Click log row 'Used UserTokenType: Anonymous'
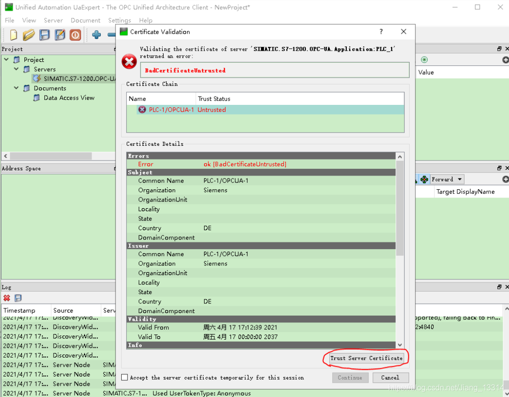The height and width of the screenshot is (397, 509). pyautogui.click(x=201, y=394)
